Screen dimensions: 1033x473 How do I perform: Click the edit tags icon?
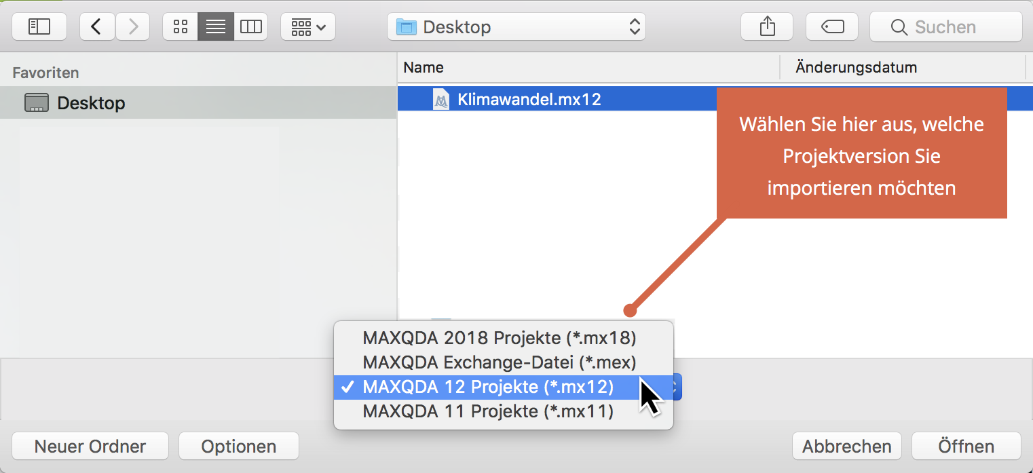point(833,27)
